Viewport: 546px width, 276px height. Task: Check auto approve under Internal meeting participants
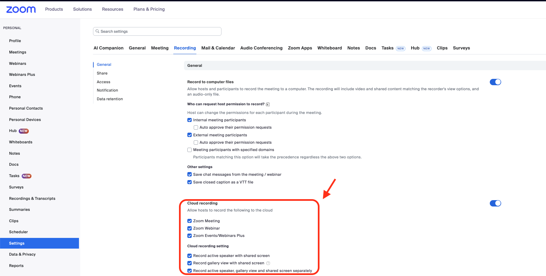tap(196, 127)
